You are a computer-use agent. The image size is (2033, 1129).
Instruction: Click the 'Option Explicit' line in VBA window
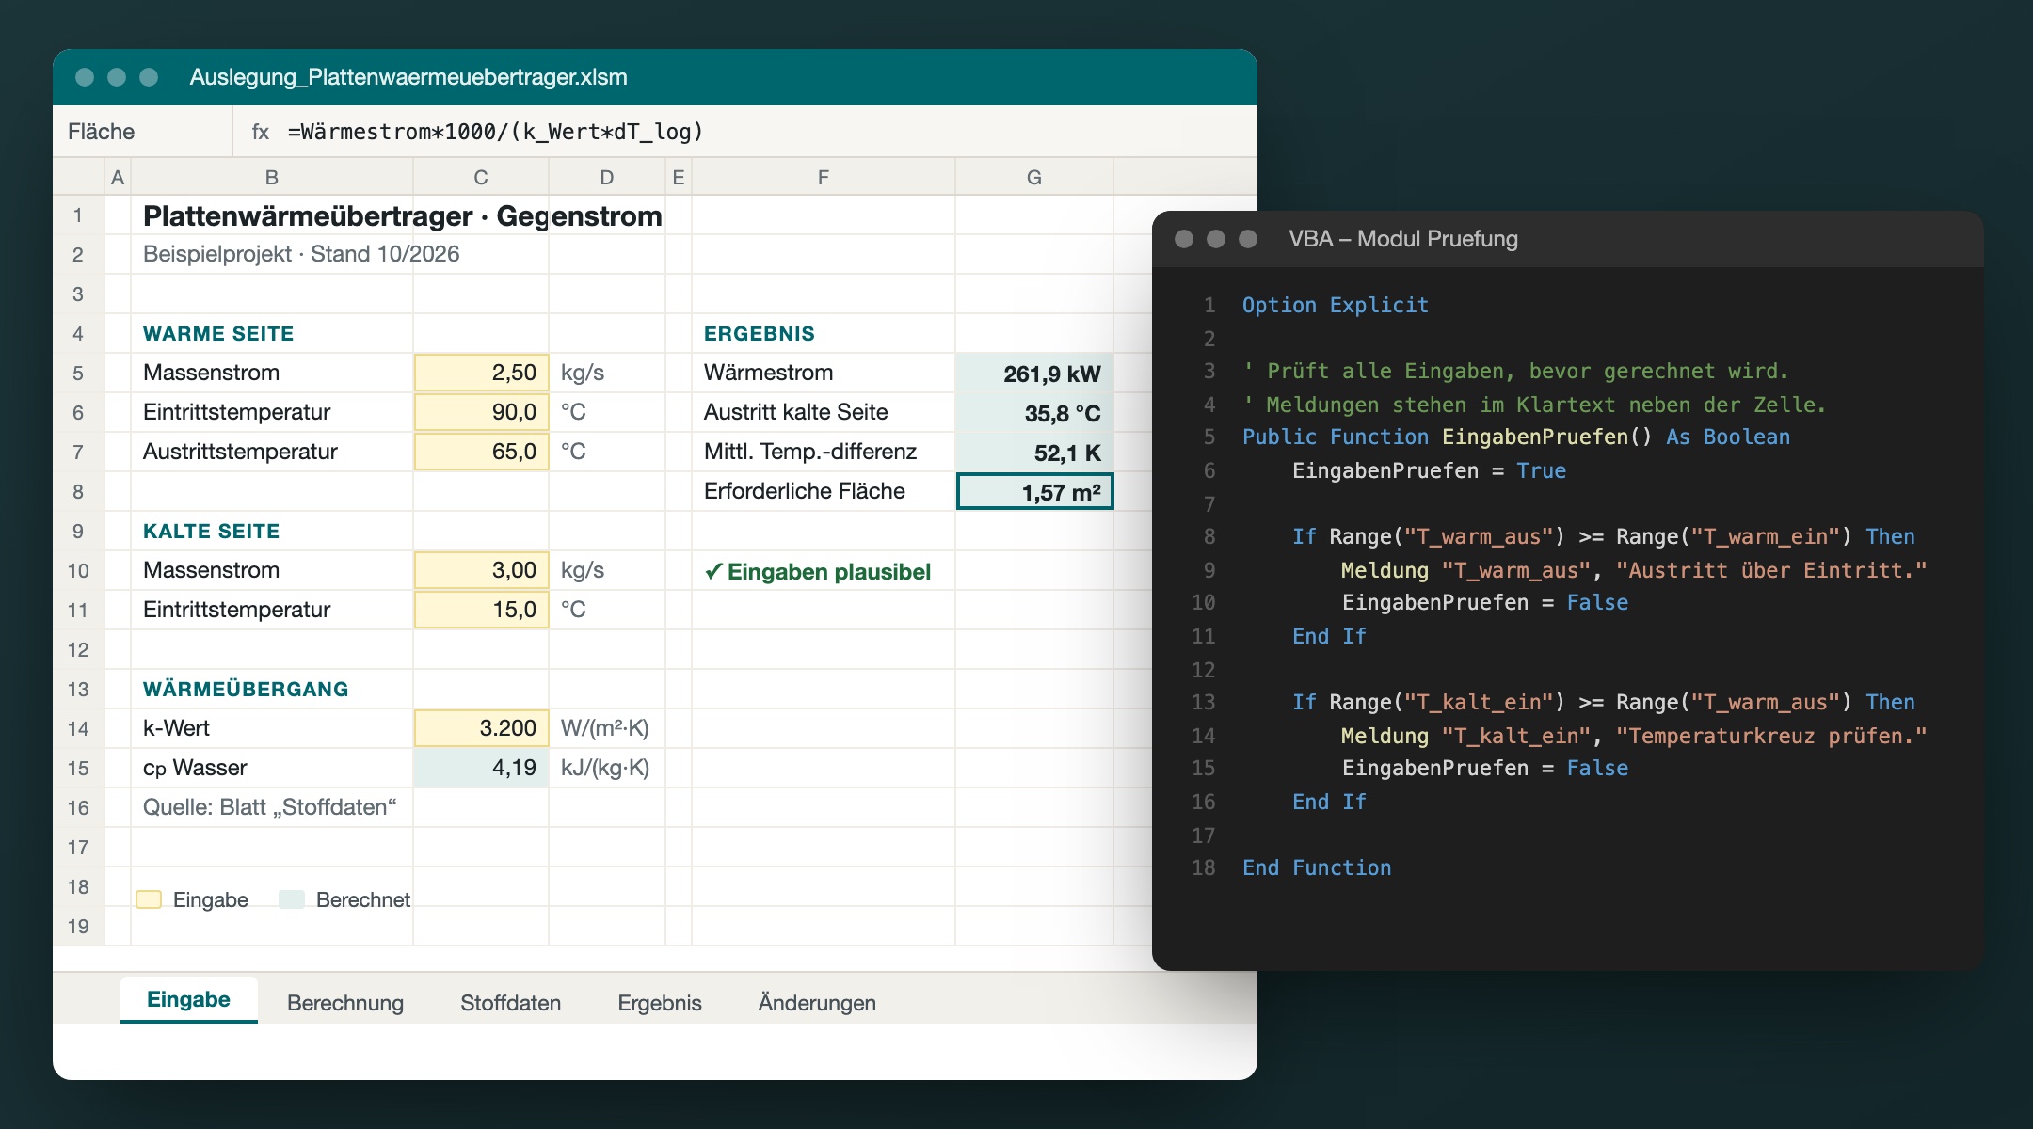point(1336,305)
